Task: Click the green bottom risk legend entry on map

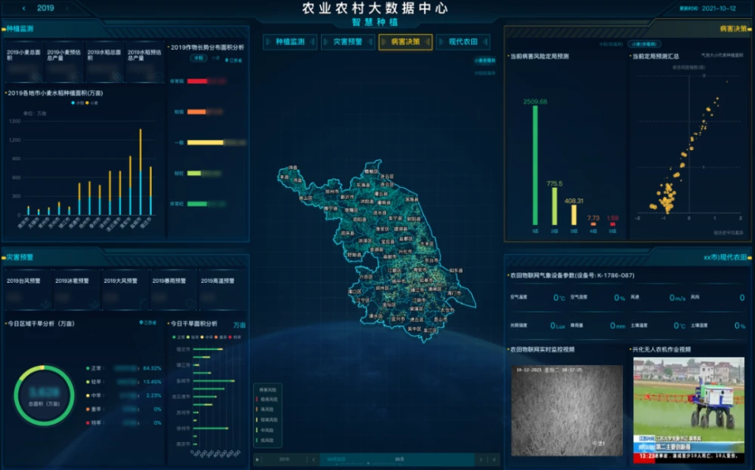Action: 265,440
